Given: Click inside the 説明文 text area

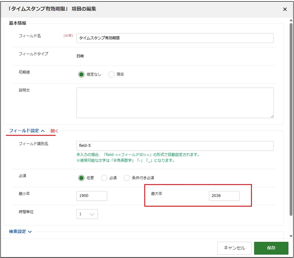Looking at the screenshot, I should tap(175, 102).
